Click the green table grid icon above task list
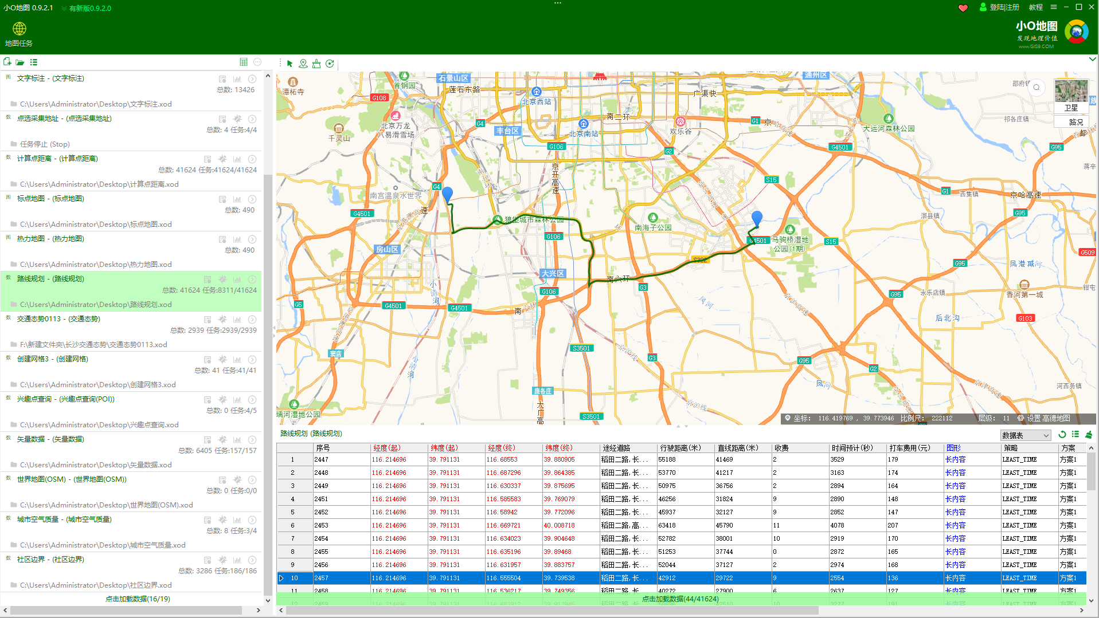Image resolution: width=1099 pixels, height=618 pixels. coord(244,62)
